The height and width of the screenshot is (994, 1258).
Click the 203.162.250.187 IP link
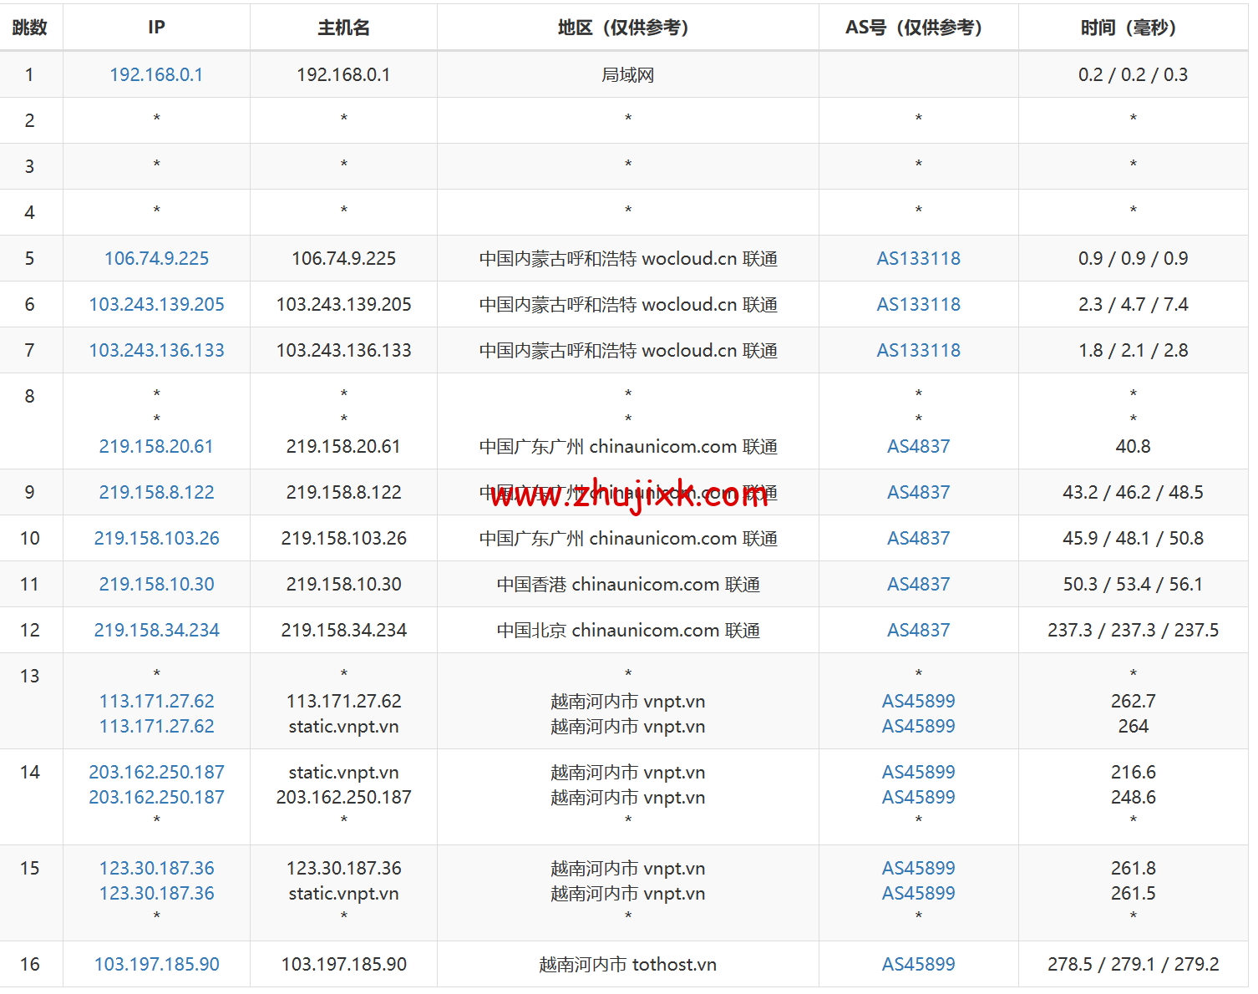(156, 772)
